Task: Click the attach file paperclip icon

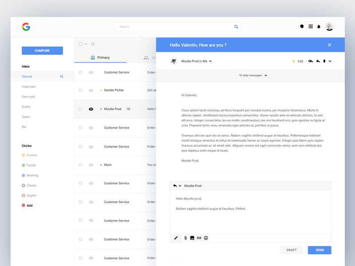Action: 185,238
